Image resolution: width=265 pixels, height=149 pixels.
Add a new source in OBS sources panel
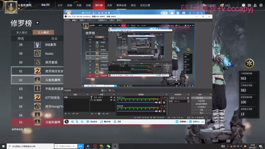click(92, 114)
